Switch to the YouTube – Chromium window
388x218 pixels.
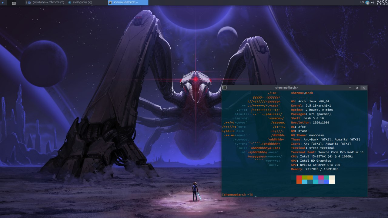pyautogui.click(x=46, y=2)
